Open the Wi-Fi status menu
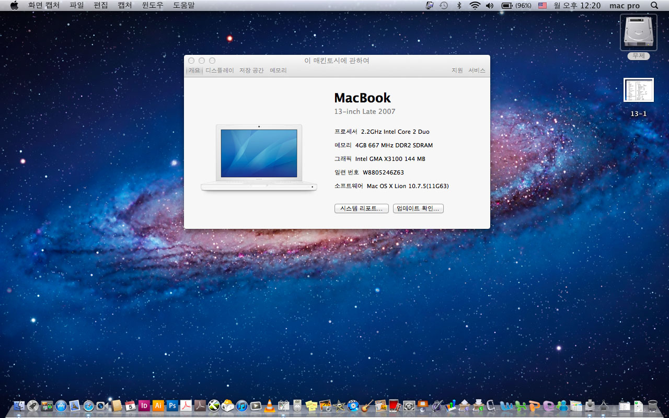 [x=475, y=5]
